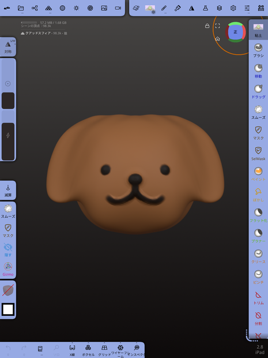Select the SelMask tool
Screen dimensions: 268x358
tap(258, 154)
